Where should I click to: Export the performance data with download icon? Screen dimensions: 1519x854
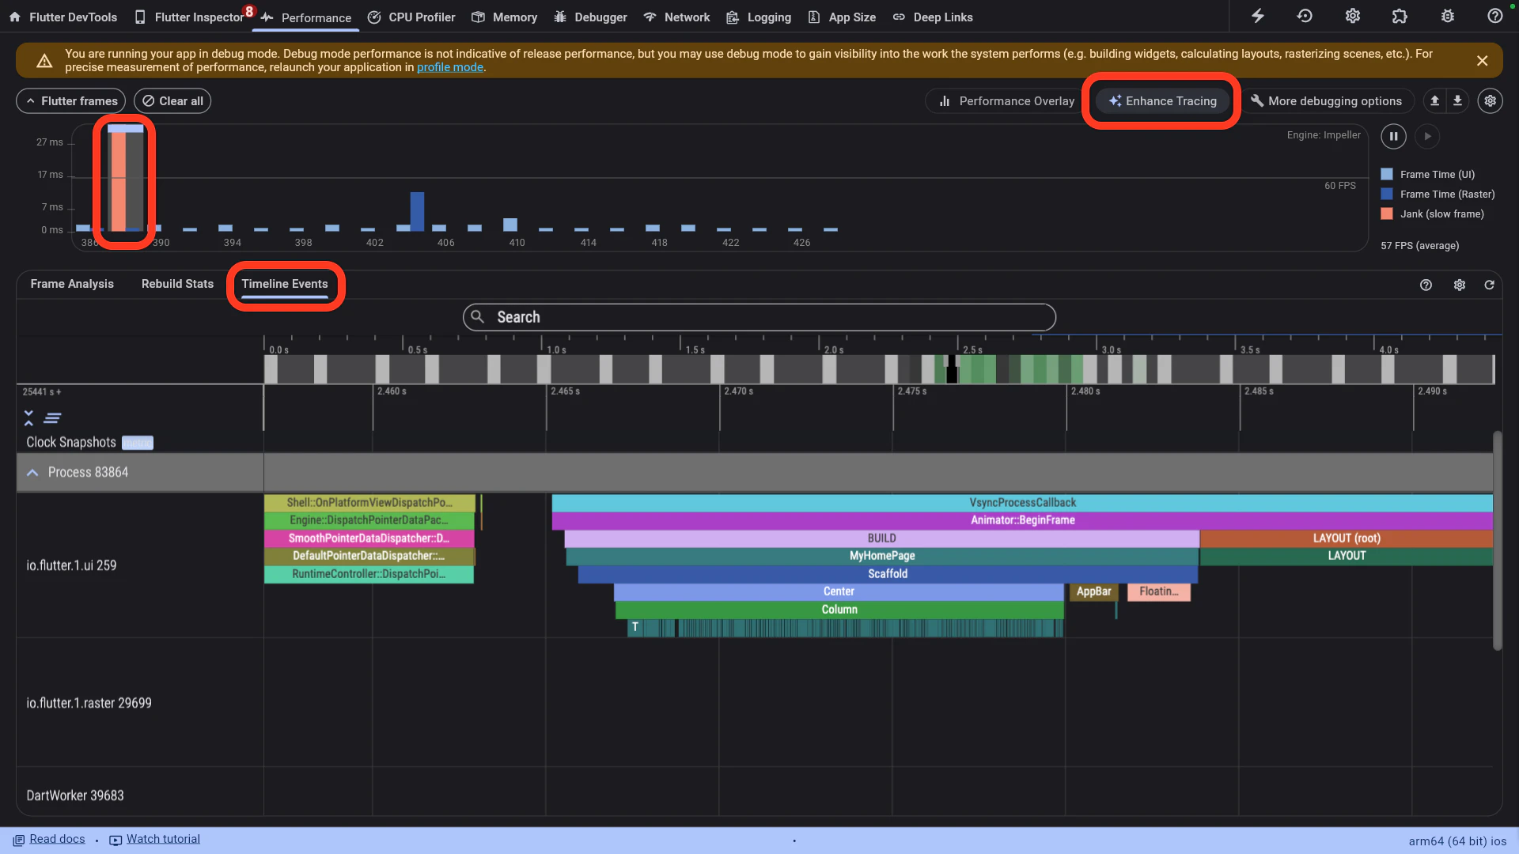tap(1458, 100)
